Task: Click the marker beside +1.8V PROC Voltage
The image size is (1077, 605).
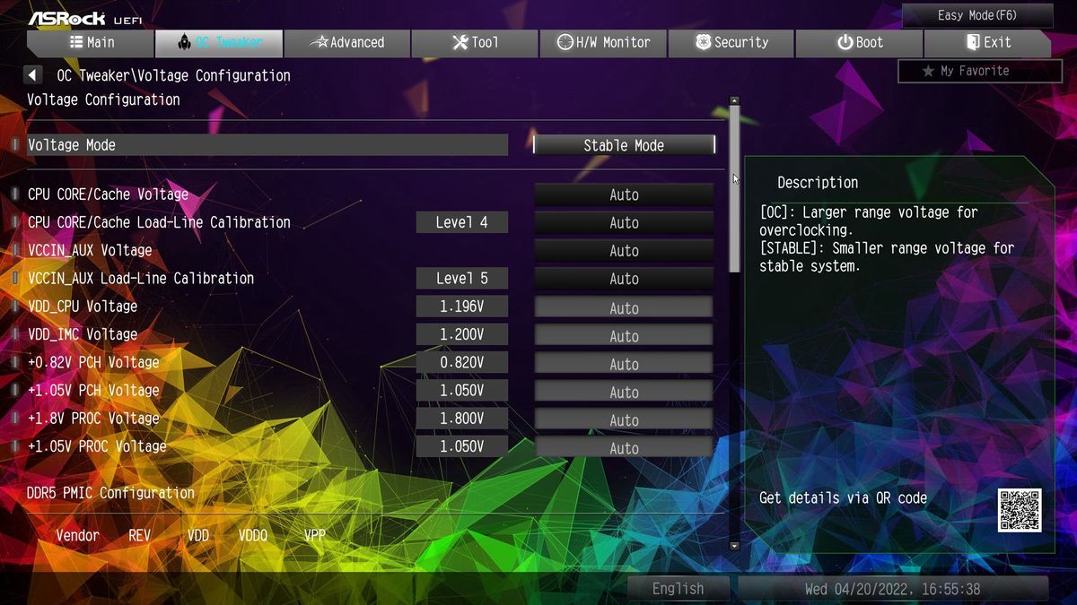Action: point(15,419)
